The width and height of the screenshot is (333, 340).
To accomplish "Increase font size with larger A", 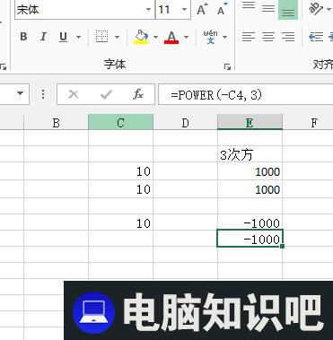I will 202,10.
